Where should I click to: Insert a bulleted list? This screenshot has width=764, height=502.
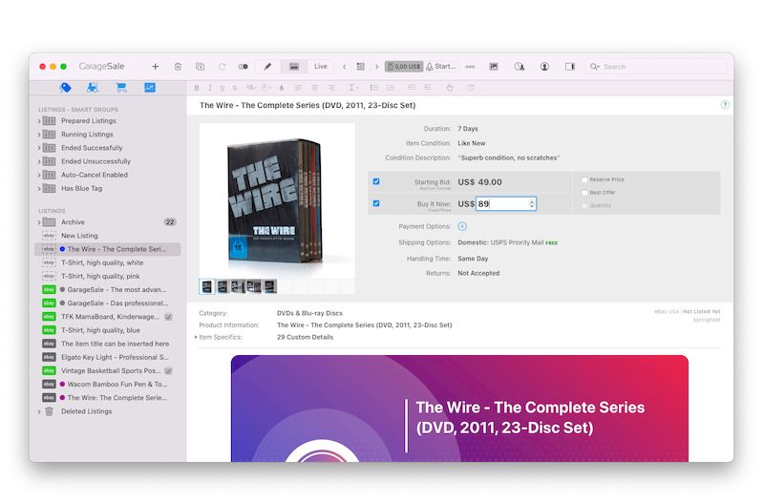point(373,88)
